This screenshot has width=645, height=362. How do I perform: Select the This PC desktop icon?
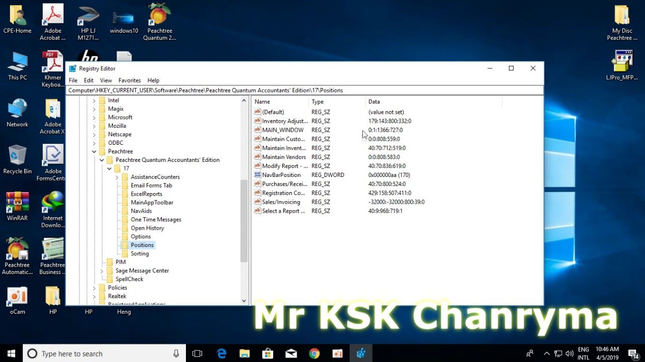(18, 66)
